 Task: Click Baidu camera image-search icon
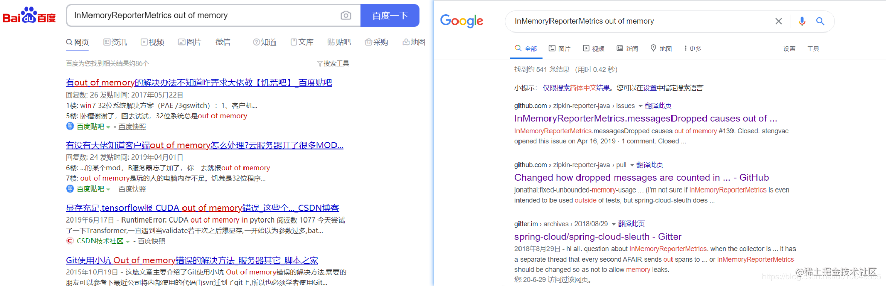346,15
